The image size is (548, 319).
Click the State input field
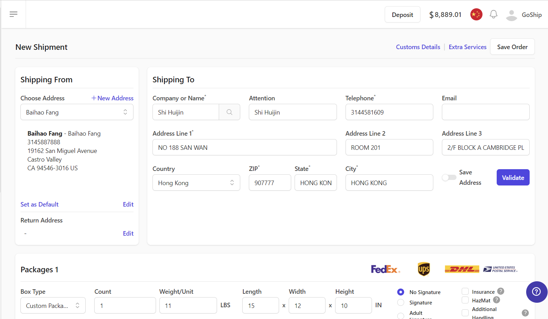[316, 183]
